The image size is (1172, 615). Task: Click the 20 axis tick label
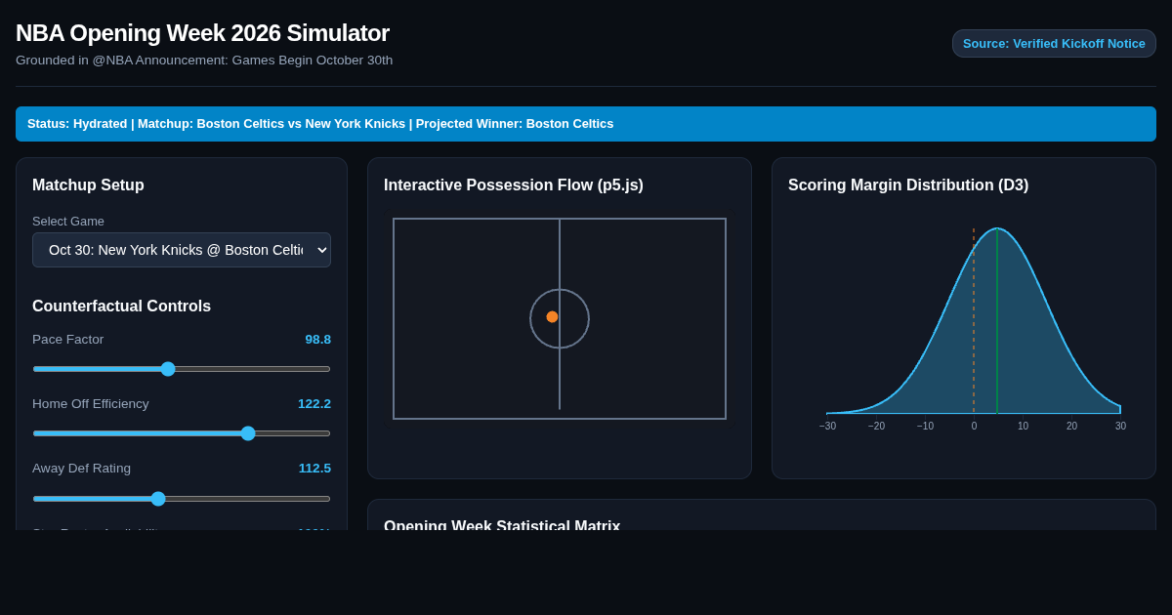1071,427
